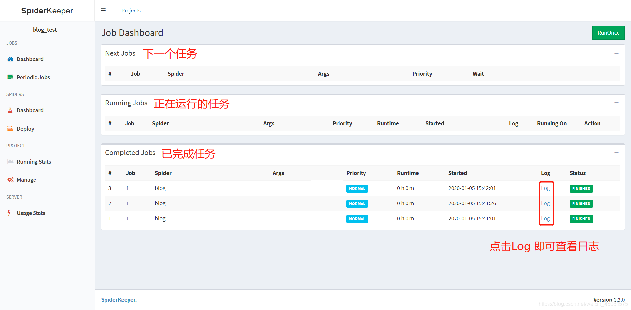Click the Usage Stats bolt icon

coord(9,213)
